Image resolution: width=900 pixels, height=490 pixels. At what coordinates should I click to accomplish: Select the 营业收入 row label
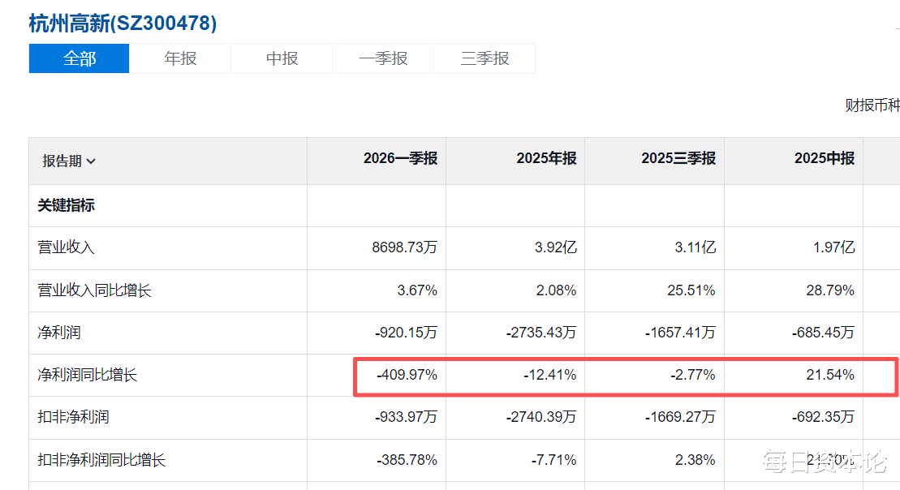click(66, 247)
